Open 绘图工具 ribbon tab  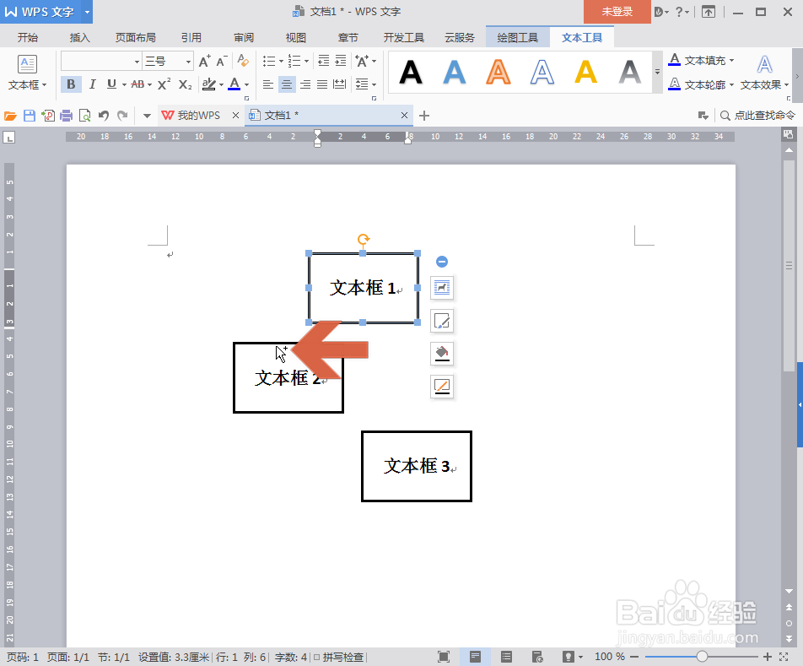click(517, 37)
